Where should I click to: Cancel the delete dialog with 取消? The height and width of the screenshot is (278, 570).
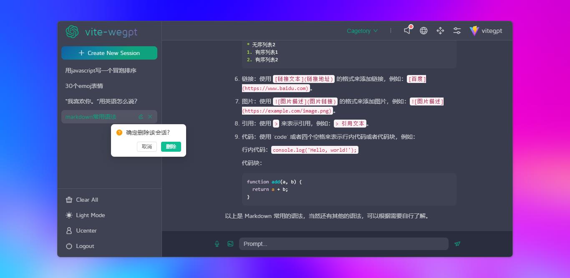(x=147, y=147)
